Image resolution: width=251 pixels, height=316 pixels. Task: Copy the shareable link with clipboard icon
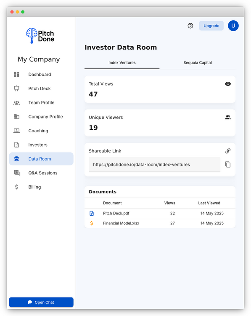(228, 164)
